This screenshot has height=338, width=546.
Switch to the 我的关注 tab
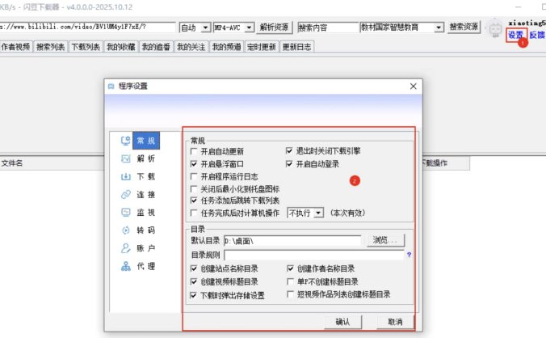point(191,47)
